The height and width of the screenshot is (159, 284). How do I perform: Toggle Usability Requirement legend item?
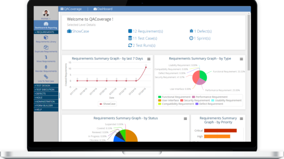[x=226, y=100]
